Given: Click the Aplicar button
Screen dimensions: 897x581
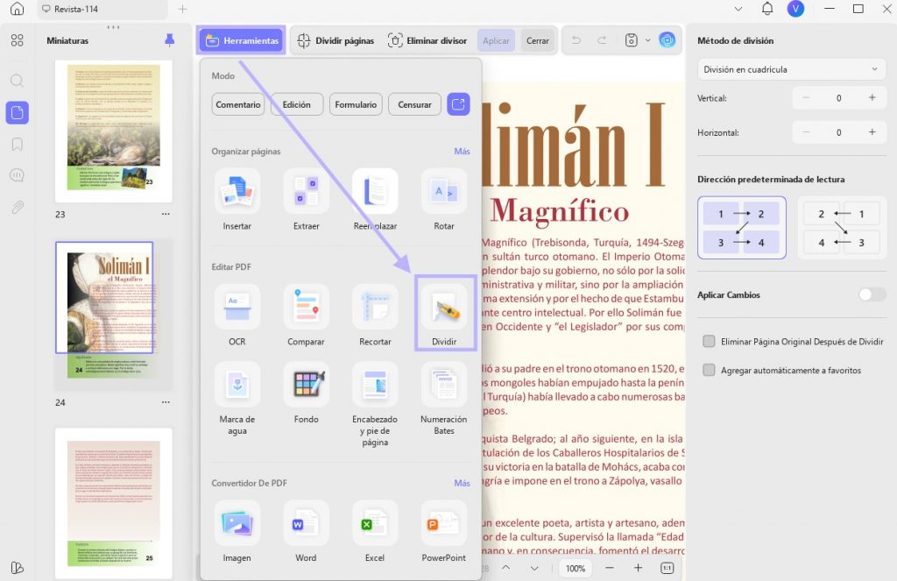Looking at the screenshot, I should pos(496,40).
